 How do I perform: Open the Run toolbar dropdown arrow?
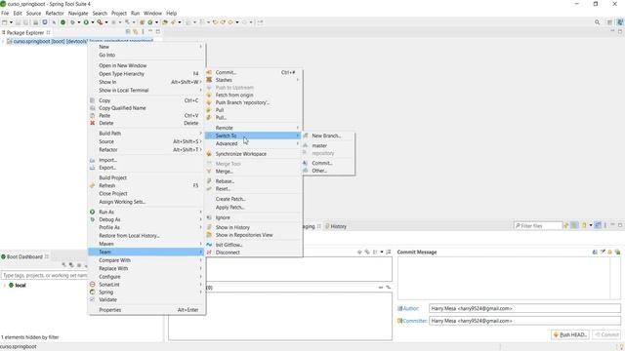click(92, 22)
